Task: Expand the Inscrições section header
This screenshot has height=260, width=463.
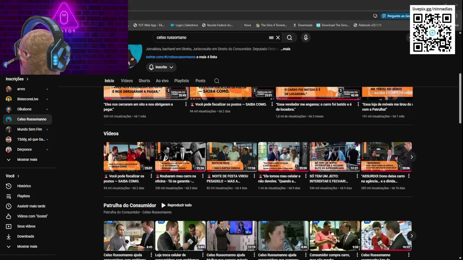Action: pyautogui.click(x=17, y=79)
